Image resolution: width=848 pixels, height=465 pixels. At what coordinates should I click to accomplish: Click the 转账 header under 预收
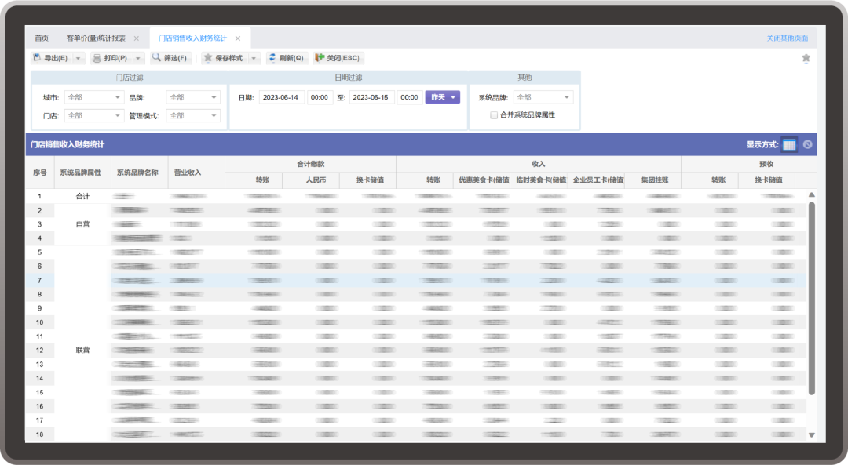pos(710,180)
